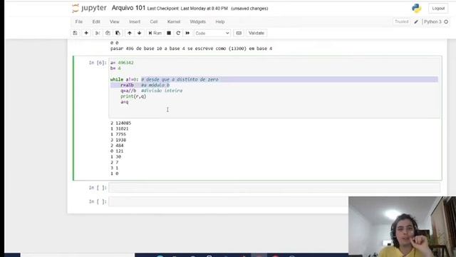Image resolution: width=456 pixels, height=257 pixels.
Task: Click the kernel idle circle icon
Action: 446,21
